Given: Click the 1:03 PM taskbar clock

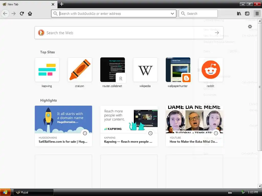Looking at the screenshot, I should point(253,192).
